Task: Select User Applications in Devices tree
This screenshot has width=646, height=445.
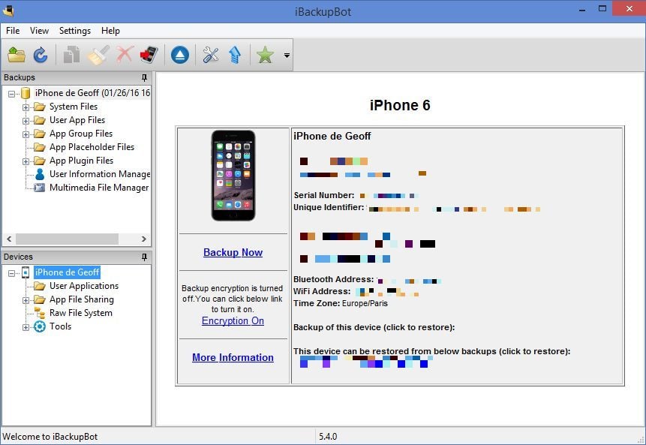Action: [84, 286]
